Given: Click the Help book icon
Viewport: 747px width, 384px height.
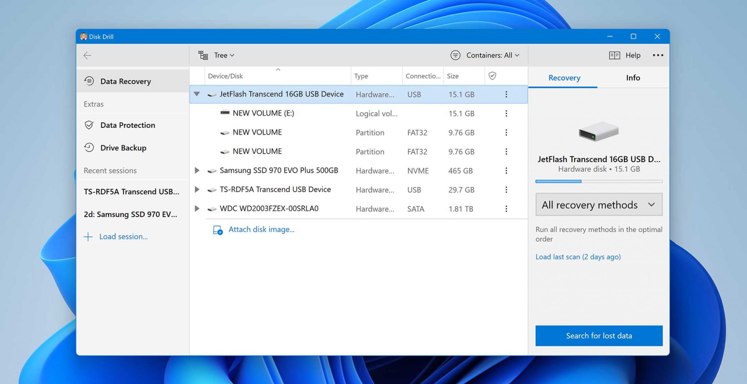Looking at the screenshot, I should [615, 55].
